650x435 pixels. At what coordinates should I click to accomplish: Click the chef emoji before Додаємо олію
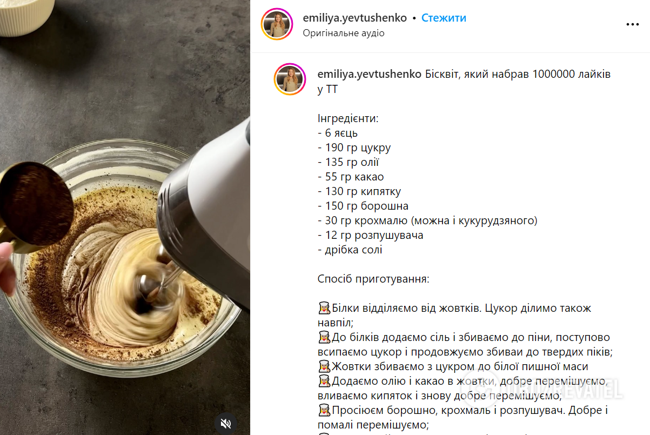tap(324, 382)
